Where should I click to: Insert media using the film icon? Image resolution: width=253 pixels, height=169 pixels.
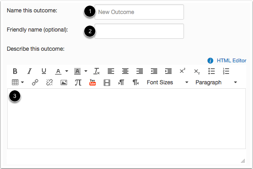click(107, 82)
